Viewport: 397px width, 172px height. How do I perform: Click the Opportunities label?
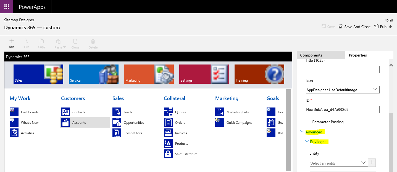pos(134,123)
